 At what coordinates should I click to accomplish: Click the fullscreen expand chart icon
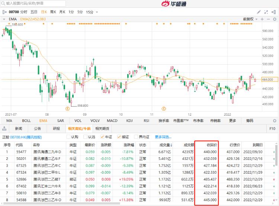coord(267,12)
